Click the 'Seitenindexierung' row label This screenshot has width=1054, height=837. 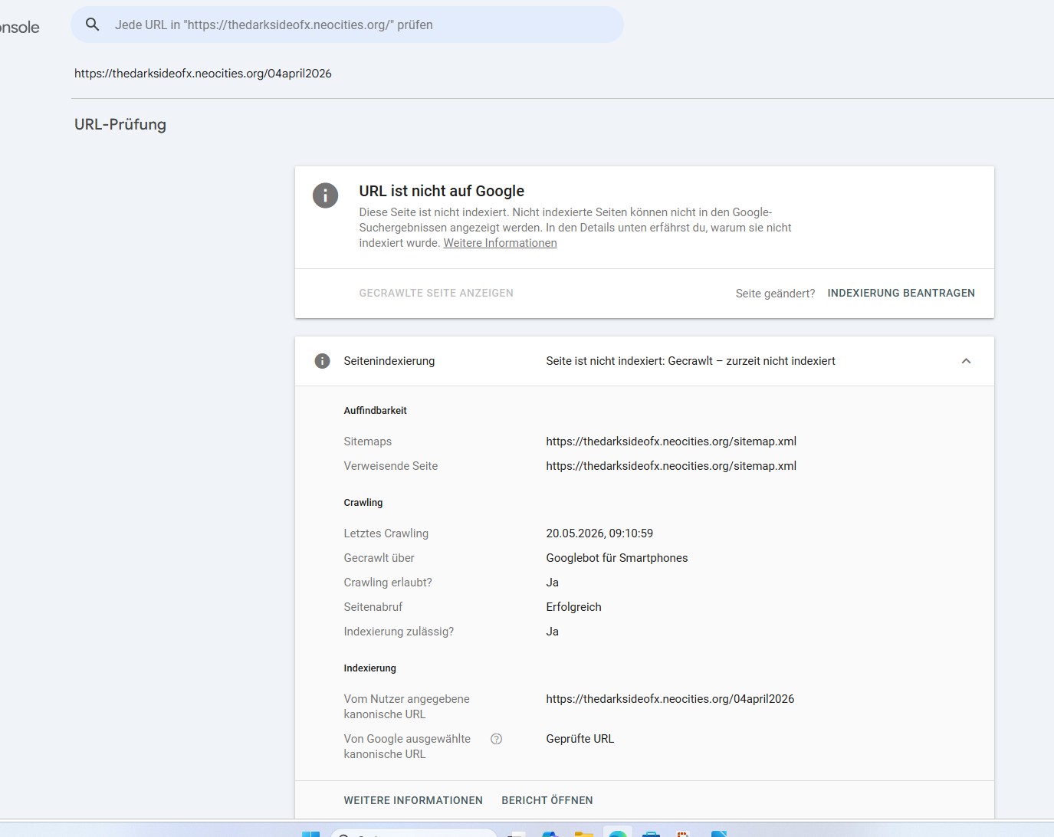(x=389, y=361)
